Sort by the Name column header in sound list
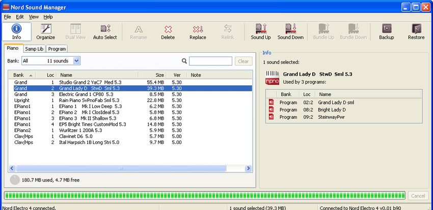 97,75
